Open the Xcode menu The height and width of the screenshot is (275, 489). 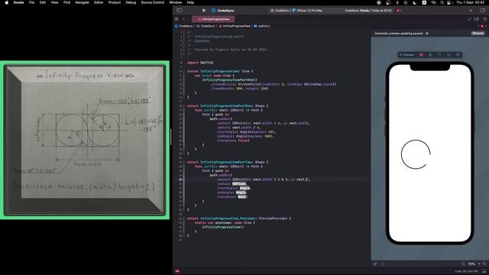(x=18, y=2)
